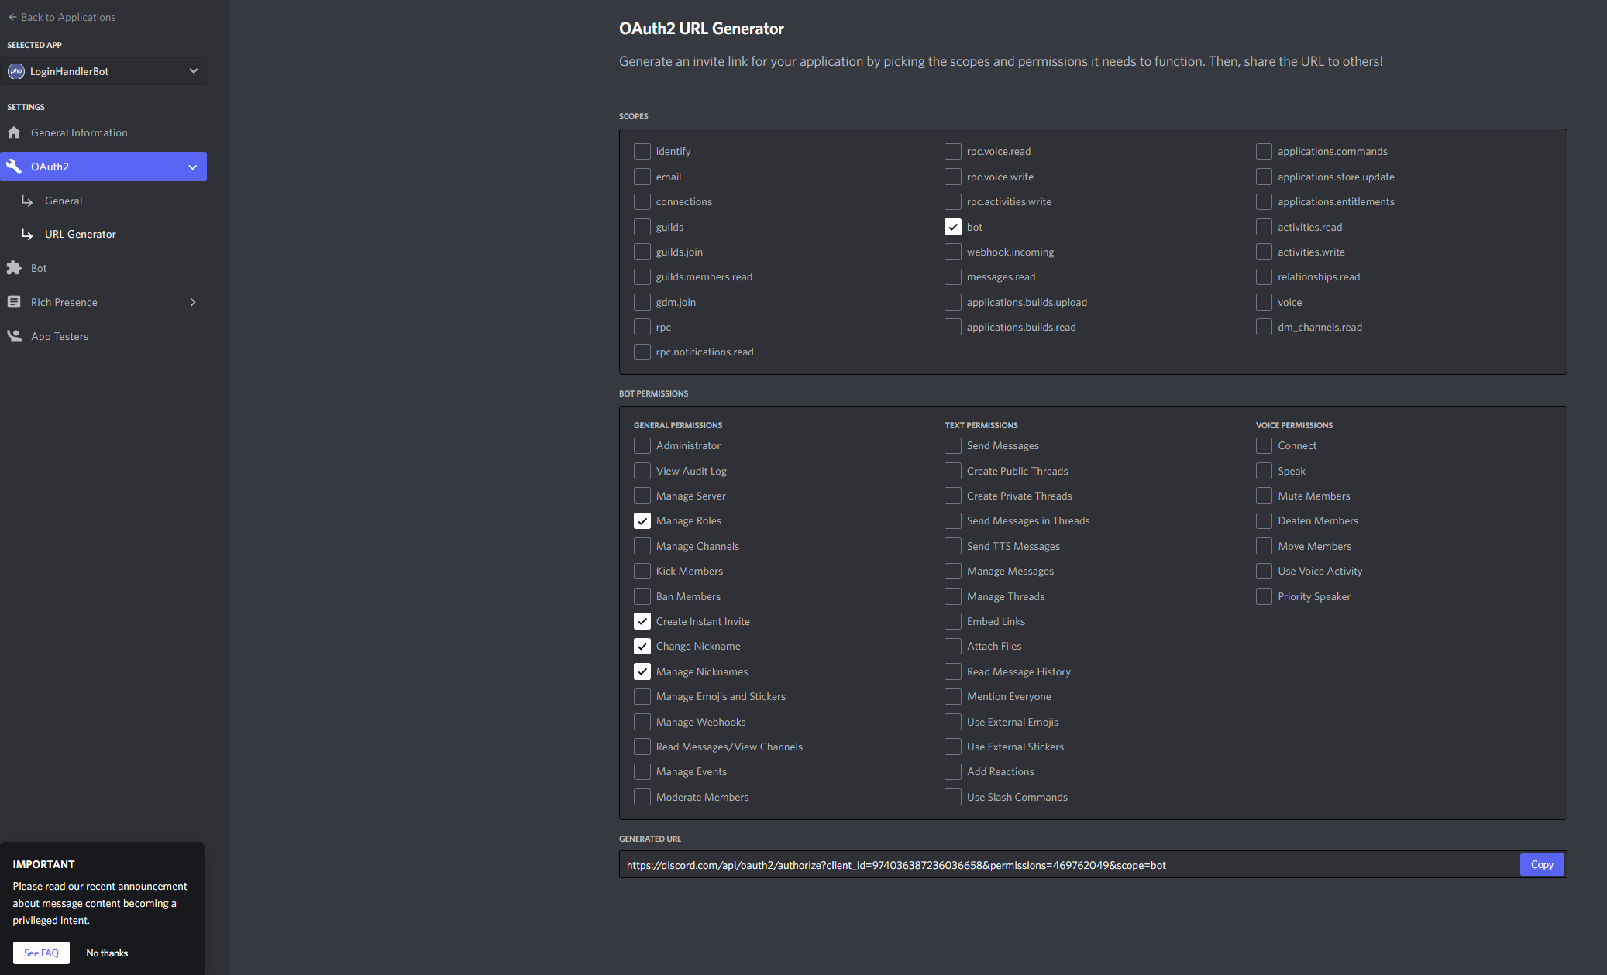Expand the Rich Presence sidebar section
This screenshot has height=975, width=1607.
[193, 302]
